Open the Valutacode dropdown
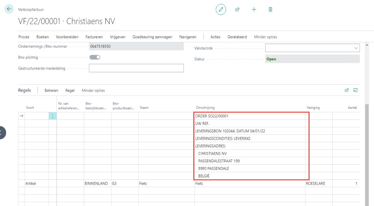The image size is (374, 206). pos(355,48)
